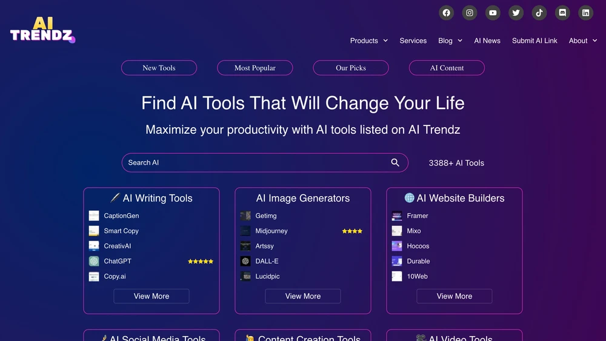Select the Our Picks filter button

tap(350, 68)
